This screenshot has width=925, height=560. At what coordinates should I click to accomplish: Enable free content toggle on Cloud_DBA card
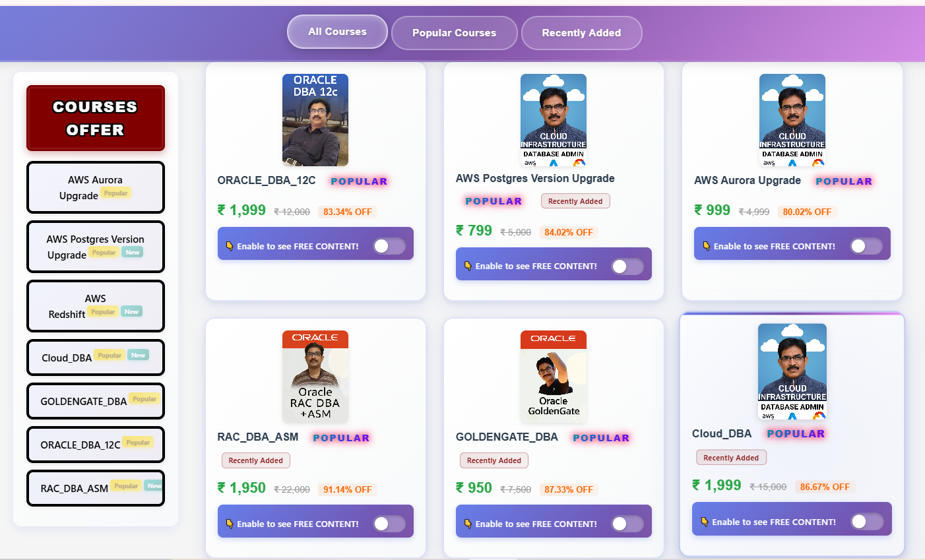(866, 522)
